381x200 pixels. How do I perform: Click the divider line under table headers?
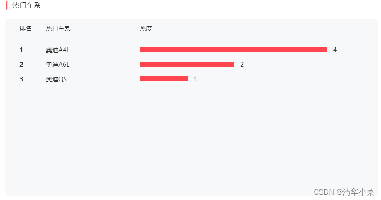(x=192, y=37)
